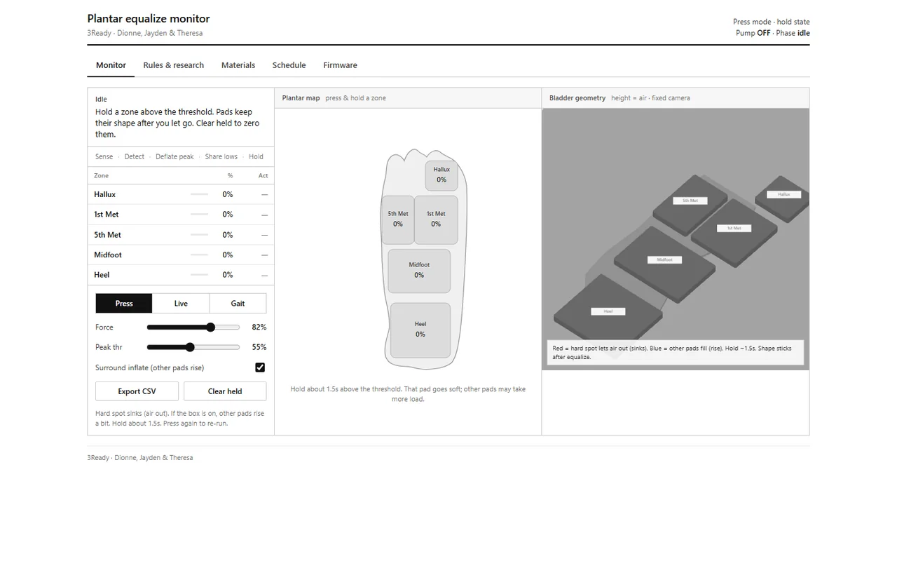The image size is (897, 561).
Task: Click the 1st Met zone on plantar map
Action: tap(436, 219)
